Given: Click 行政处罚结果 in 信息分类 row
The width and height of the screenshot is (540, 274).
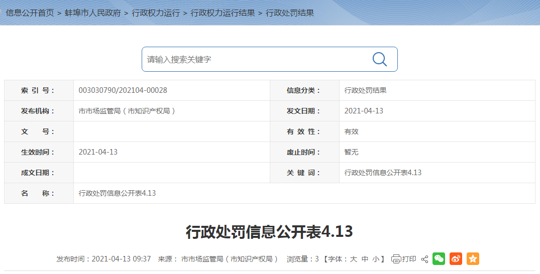Looking at the screenshot, I should pos(365,90).
